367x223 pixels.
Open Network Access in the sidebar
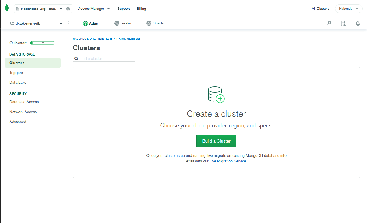click(x=23, y=112)
